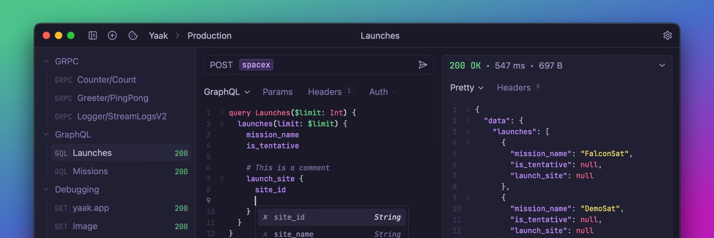Fold the launches(limit) line in editor
Viewport: 714px width, 238px height.
[x=222, y=124]
